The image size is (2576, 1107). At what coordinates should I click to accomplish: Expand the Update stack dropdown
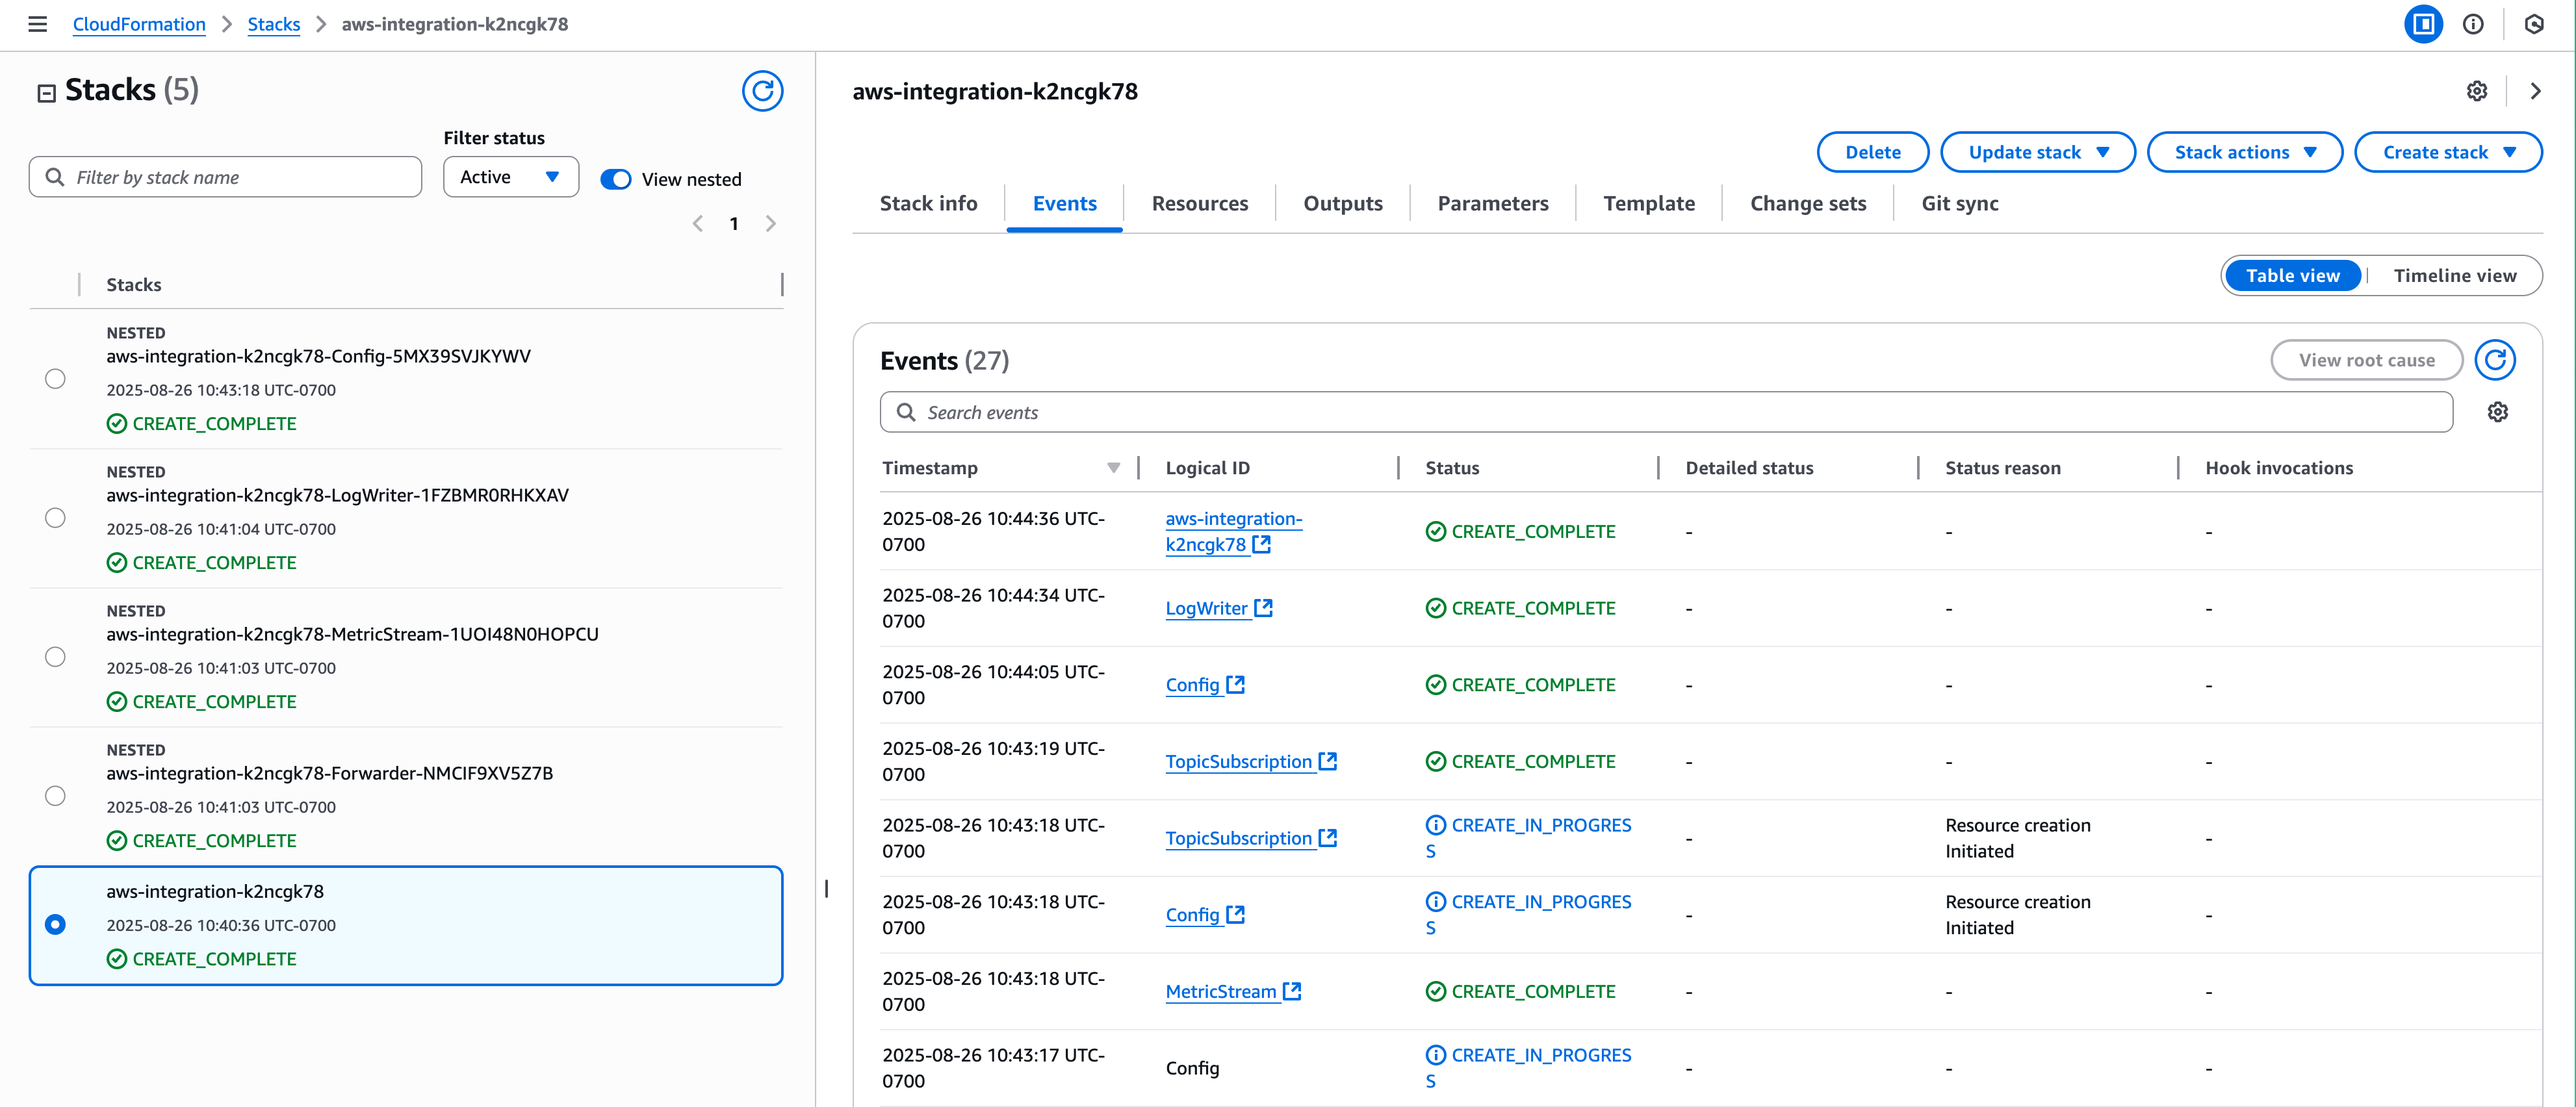point(2037,152)
